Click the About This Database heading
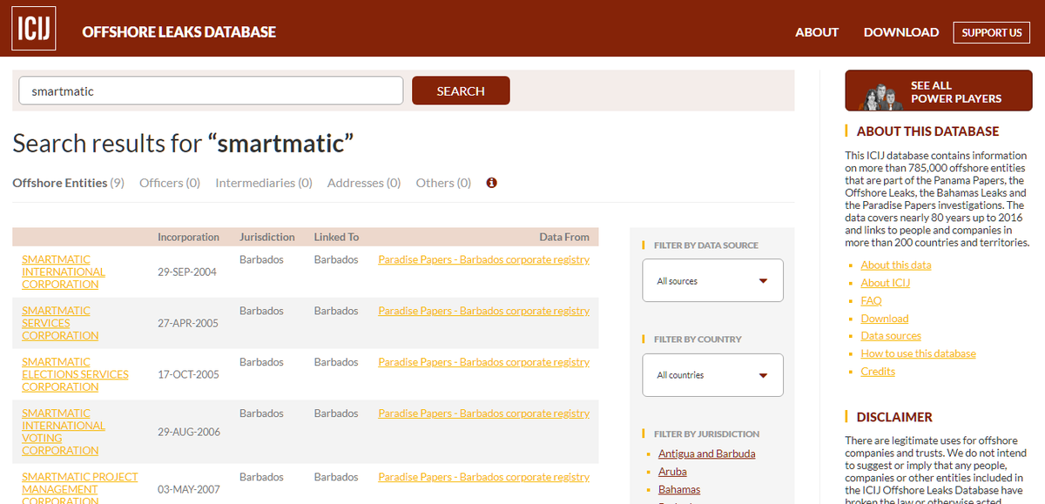1045x504 pixels. coord(927,131)
